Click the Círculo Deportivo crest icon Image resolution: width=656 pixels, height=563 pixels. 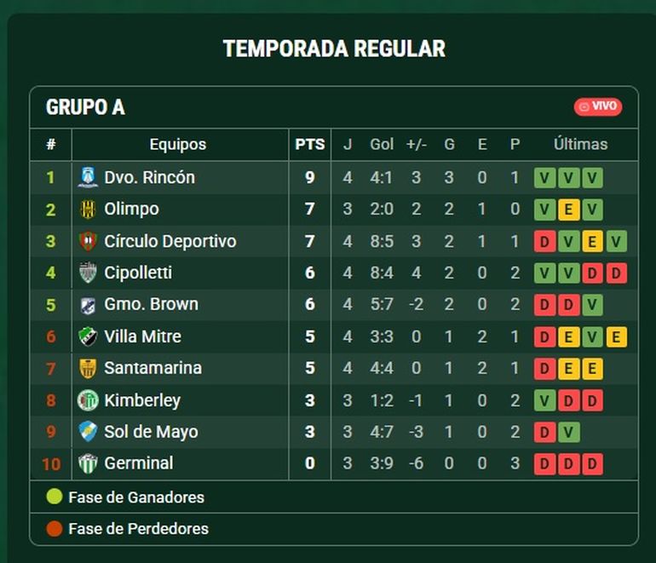tap(88, 241)
